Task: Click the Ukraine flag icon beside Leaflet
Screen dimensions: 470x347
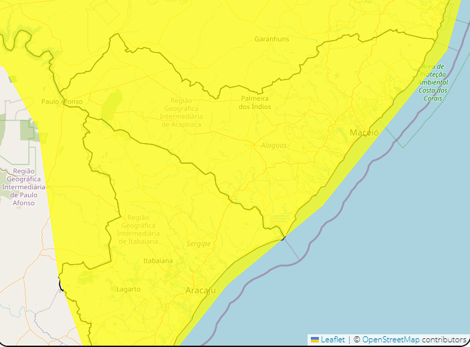Action: (315, 340)
